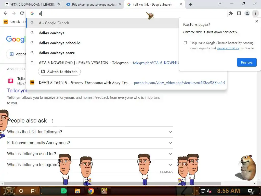Close the tell me link search tab

pyautogui.click(x=181, y=5)
